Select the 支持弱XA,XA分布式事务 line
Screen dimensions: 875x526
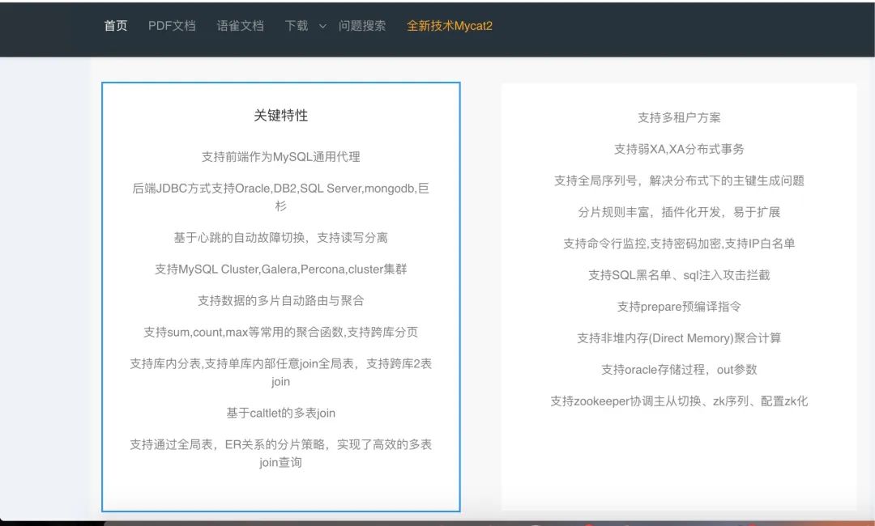click(679, 150)
